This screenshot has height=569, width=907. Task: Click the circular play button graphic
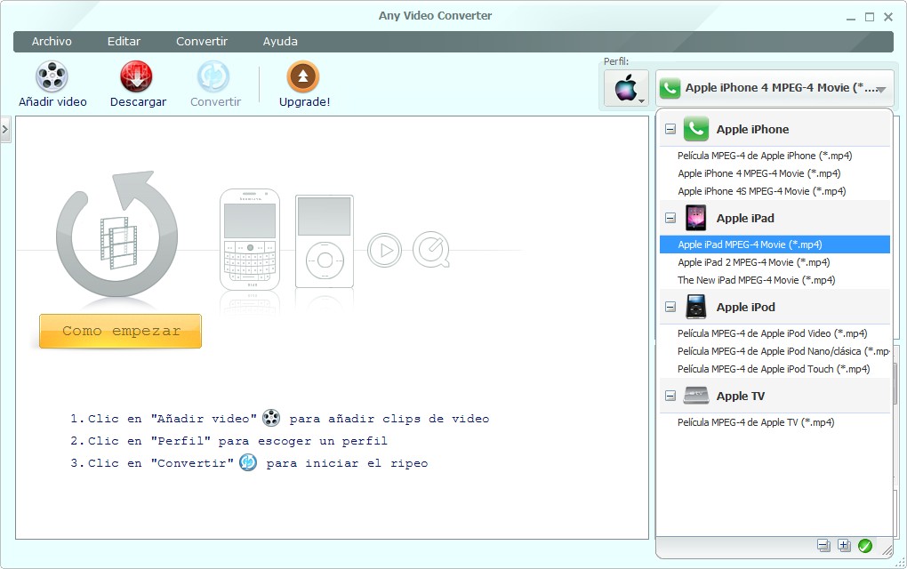(x=385, y=250)
